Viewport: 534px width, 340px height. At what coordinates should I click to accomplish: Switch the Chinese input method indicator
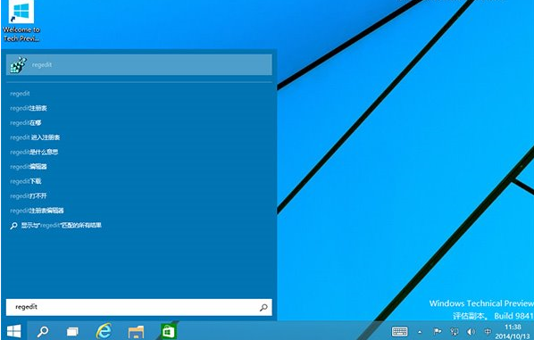tap(488, 331)
